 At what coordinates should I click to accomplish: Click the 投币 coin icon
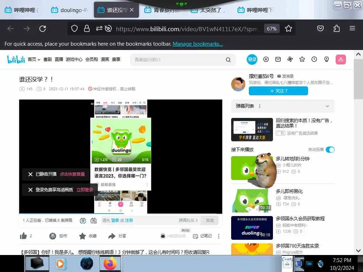pyautogui.click(x=53, y=236)
